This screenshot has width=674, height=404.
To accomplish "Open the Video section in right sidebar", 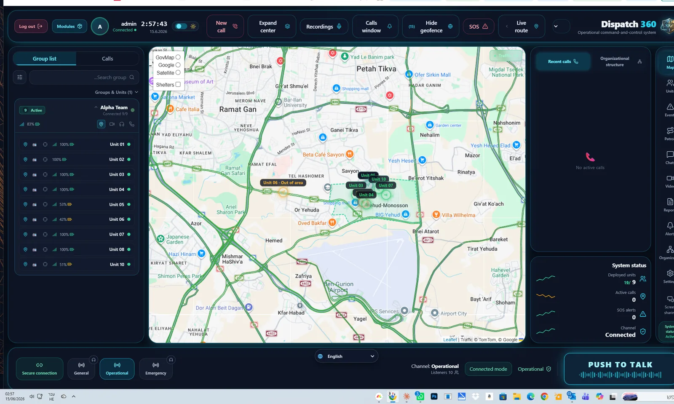I will coord(669,181).
